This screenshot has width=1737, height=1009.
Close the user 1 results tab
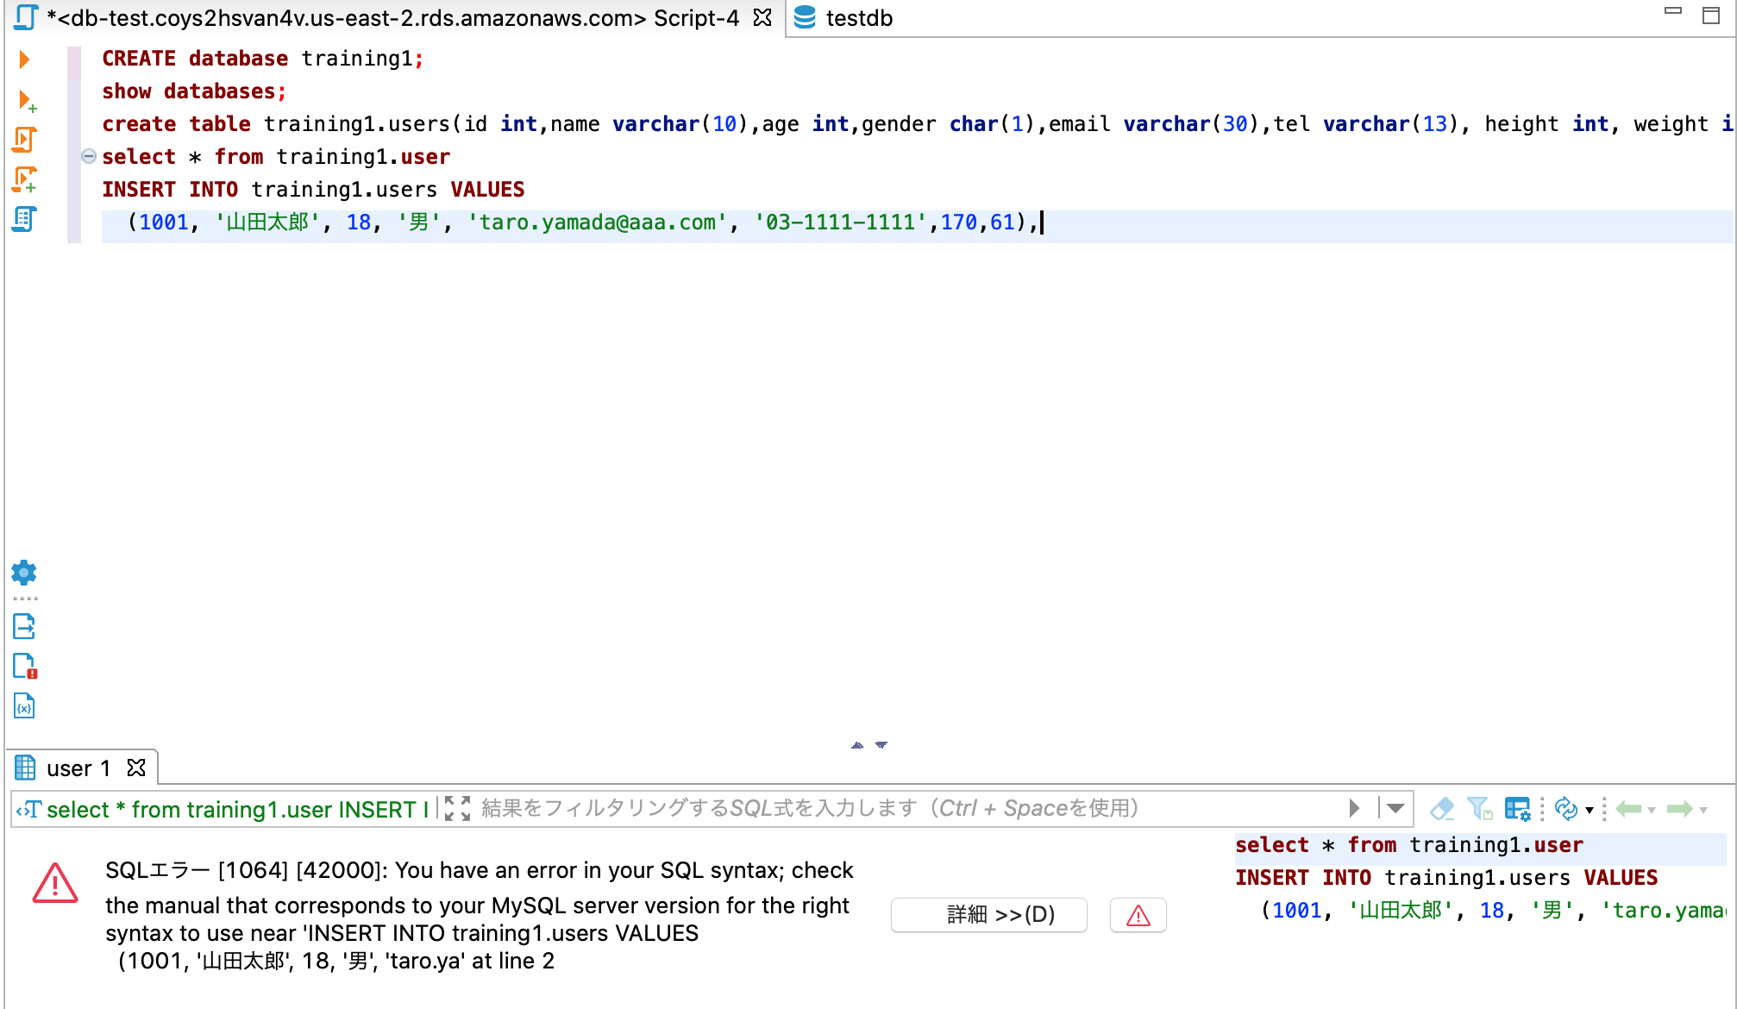pos(136,768)
